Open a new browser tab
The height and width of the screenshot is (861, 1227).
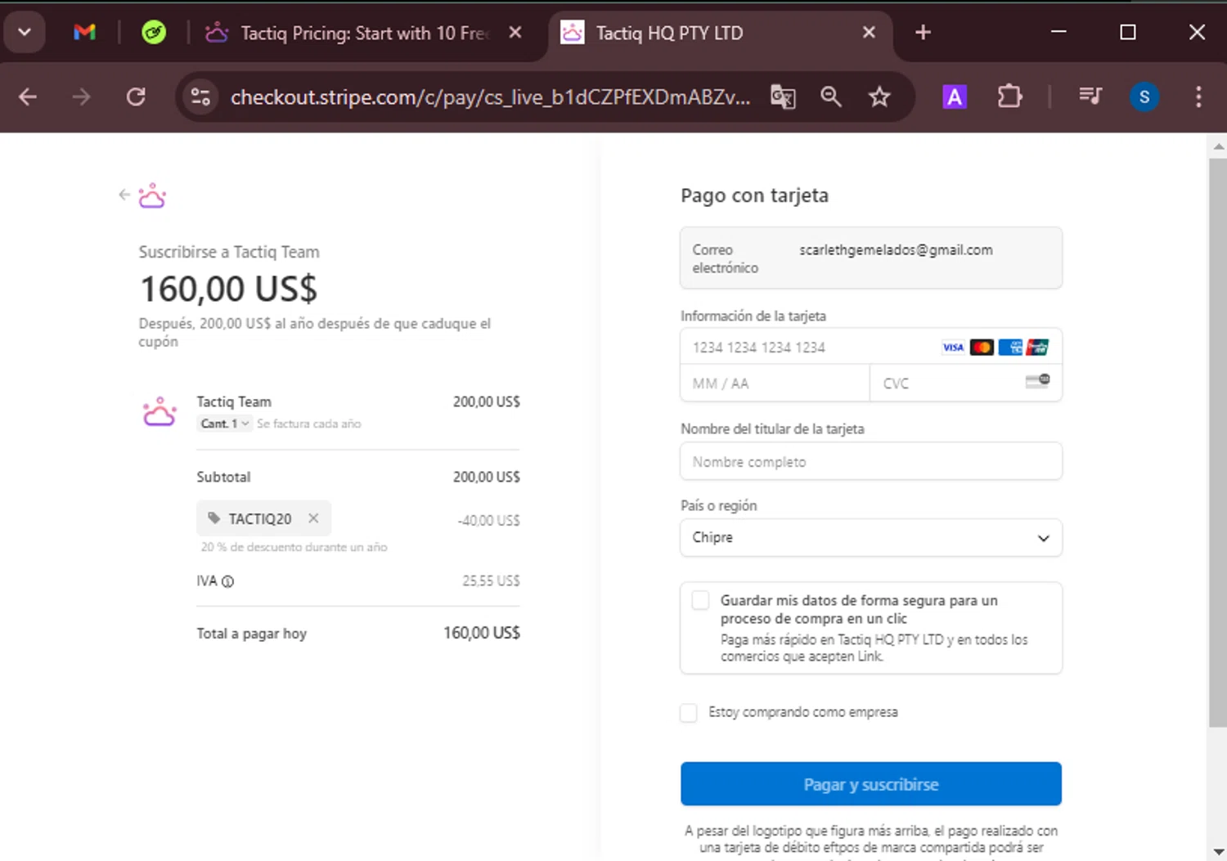point(923,33)
